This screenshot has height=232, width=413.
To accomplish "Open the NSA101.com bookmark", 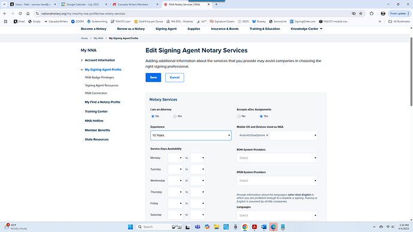I will click(x=121, y=22).
